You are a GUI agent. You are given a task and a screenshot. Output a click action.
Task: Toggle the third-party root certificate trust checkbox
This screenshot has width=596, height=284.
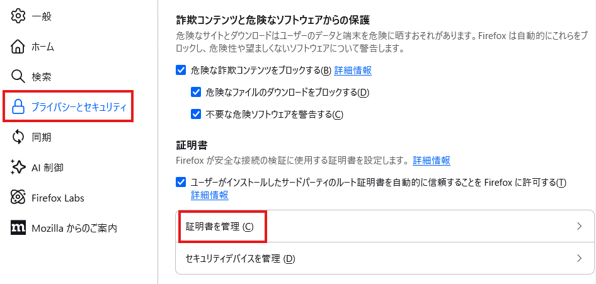coord(181,183)
